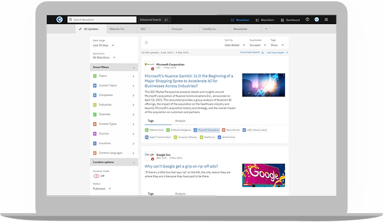Click the Dashboard icon in top bar
Screen dimensions: 384x222
coord(282,20)
